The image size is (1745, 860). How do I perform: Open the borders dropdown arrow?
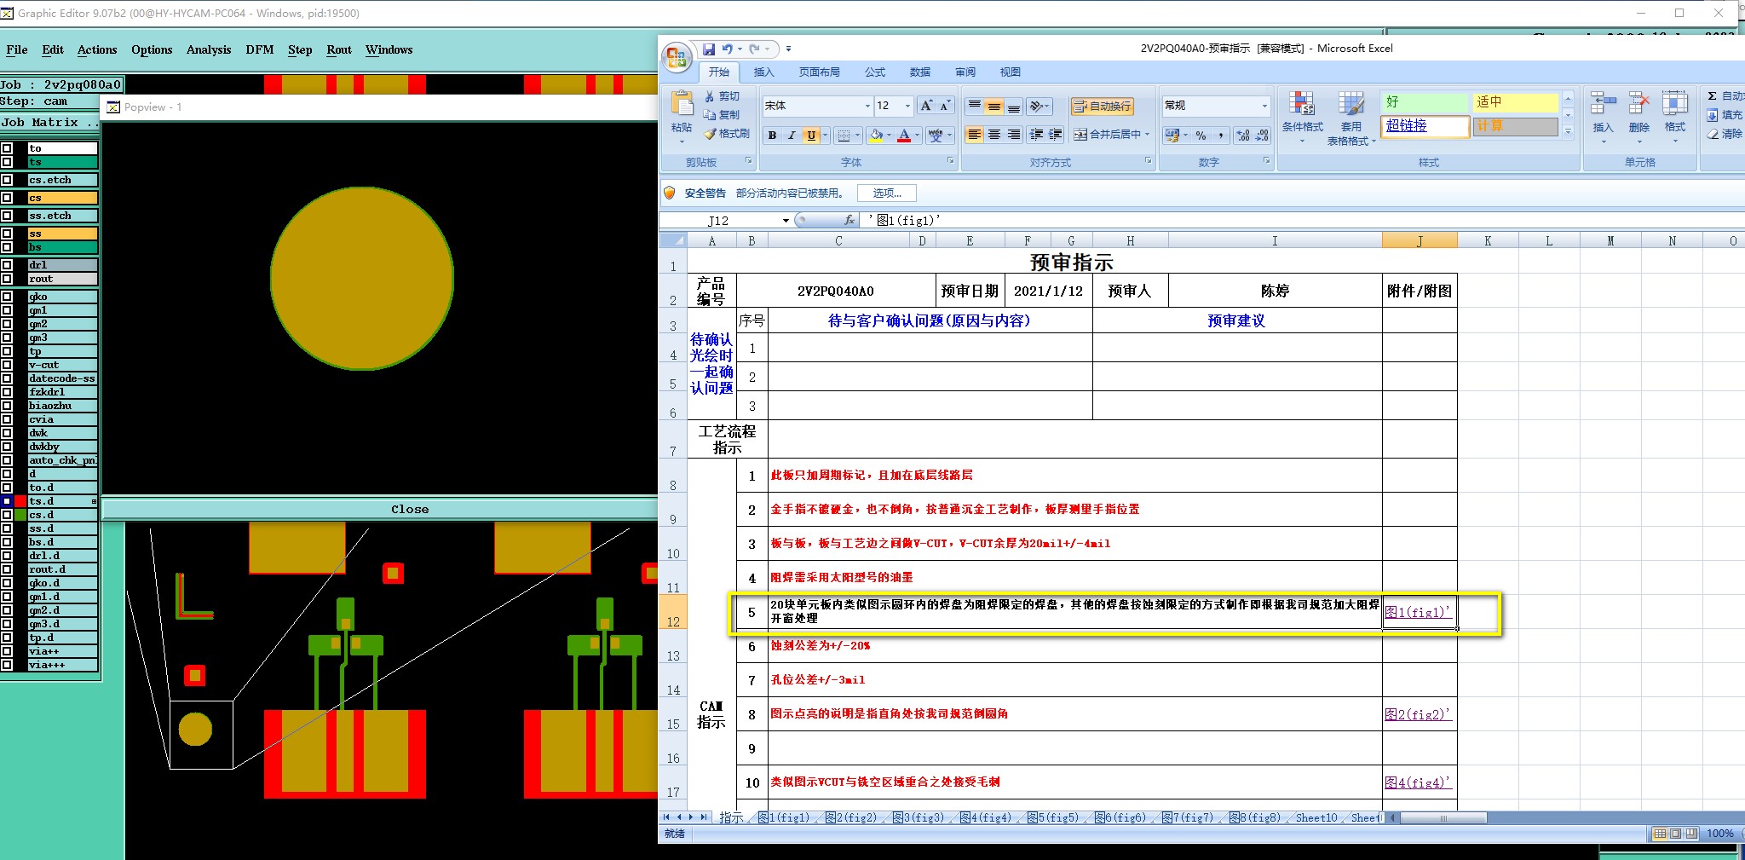pyautogui.click(x=857, y=136)
